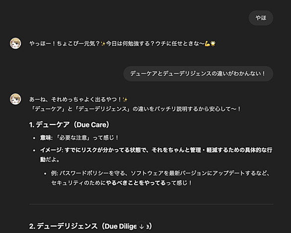This screenshot has height=233, width=291.
Task: Click the heading 1. デューケア (Due Care)
Action: 69,124
